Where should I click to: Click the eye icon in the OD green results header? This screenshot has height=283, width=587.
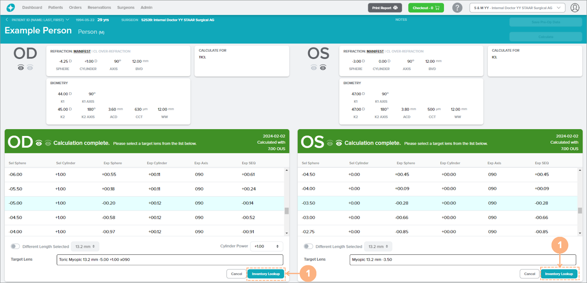pyautogui.click(x=39, y=143)
